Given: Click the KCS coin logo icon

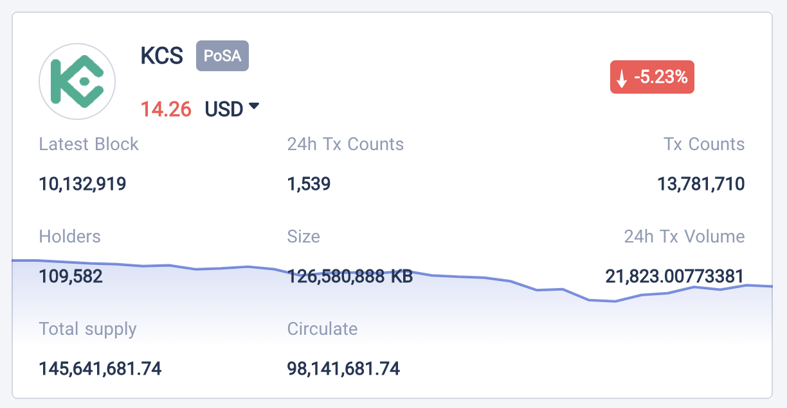Looking at the screenshot, I should (x=77, y=82).
